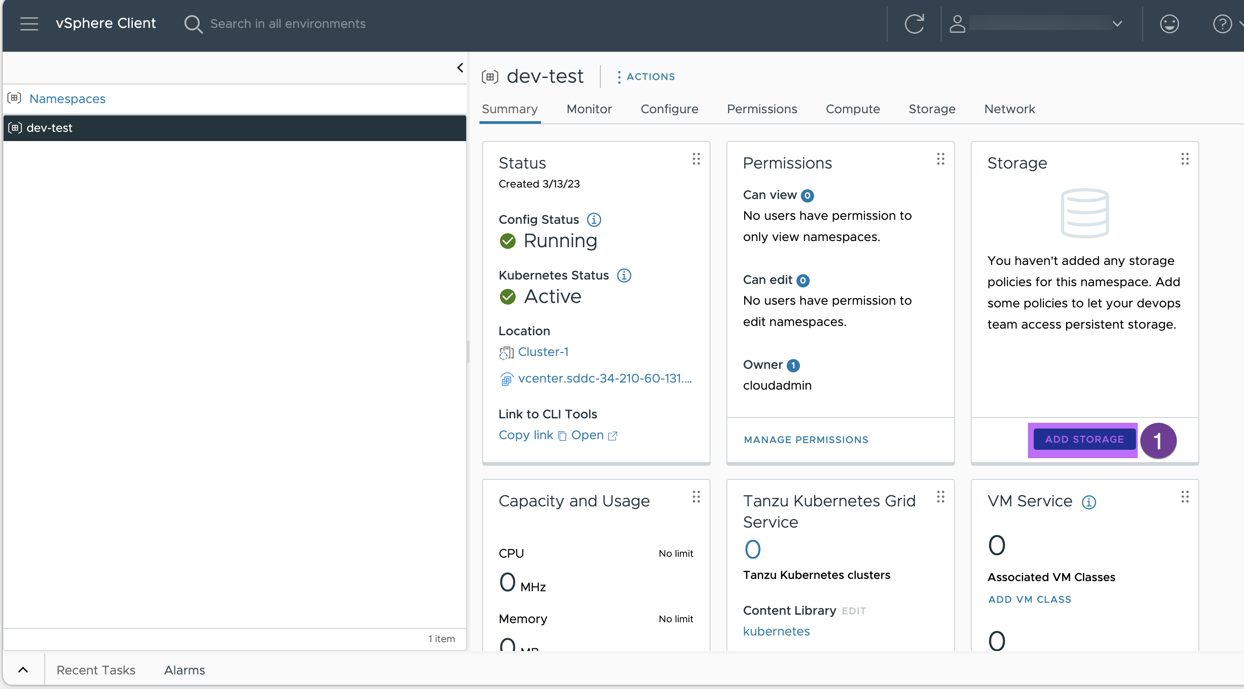1244x689 pixels.
Task: Click the '1 item' count text
Action: tap(441, 638)
